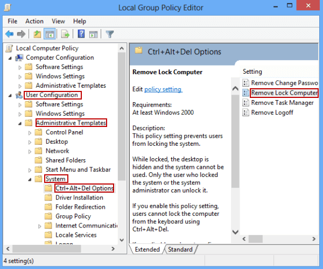Screen dimensions: 323x269
Task: Select Remove Change Password setting
Action: pos(284,83)
